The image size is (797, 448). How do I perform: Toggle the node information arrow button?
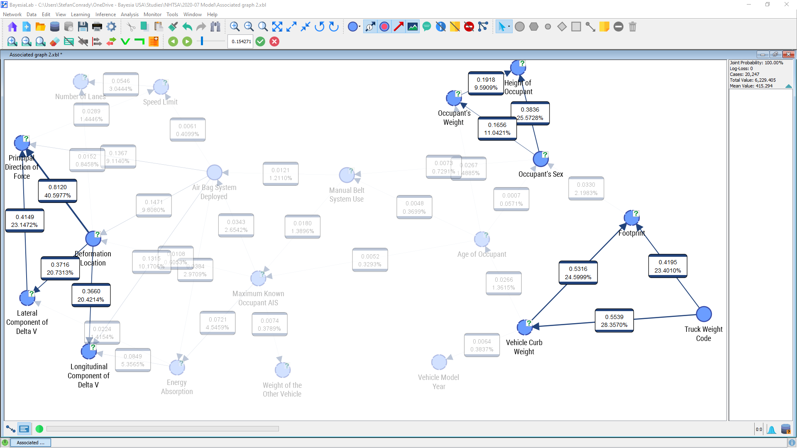pos(370,27)
